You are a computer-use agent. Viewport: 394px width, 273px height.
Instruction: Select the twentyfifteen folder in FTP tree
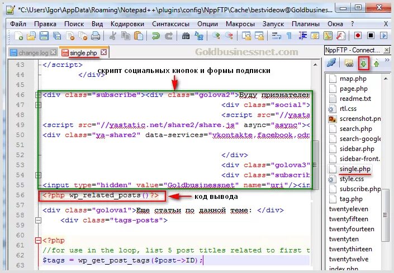click(x=349, y=219)
